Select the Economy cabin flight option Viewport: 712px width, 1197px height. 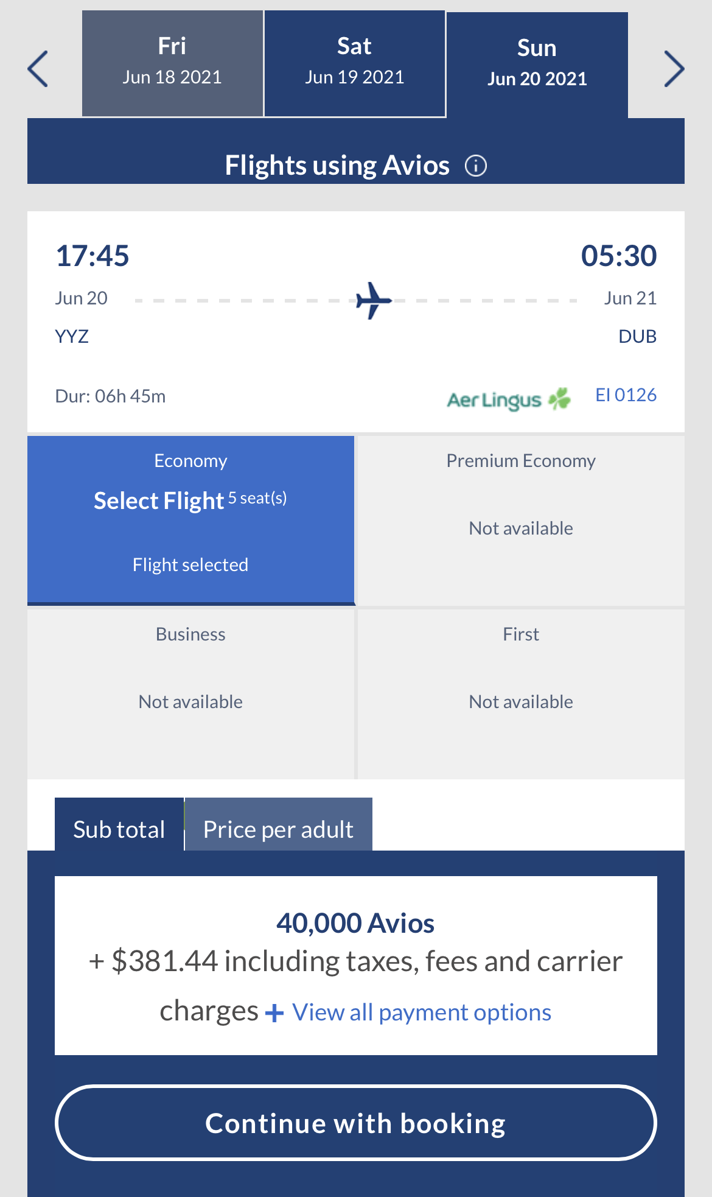click(x=190, y=519)
